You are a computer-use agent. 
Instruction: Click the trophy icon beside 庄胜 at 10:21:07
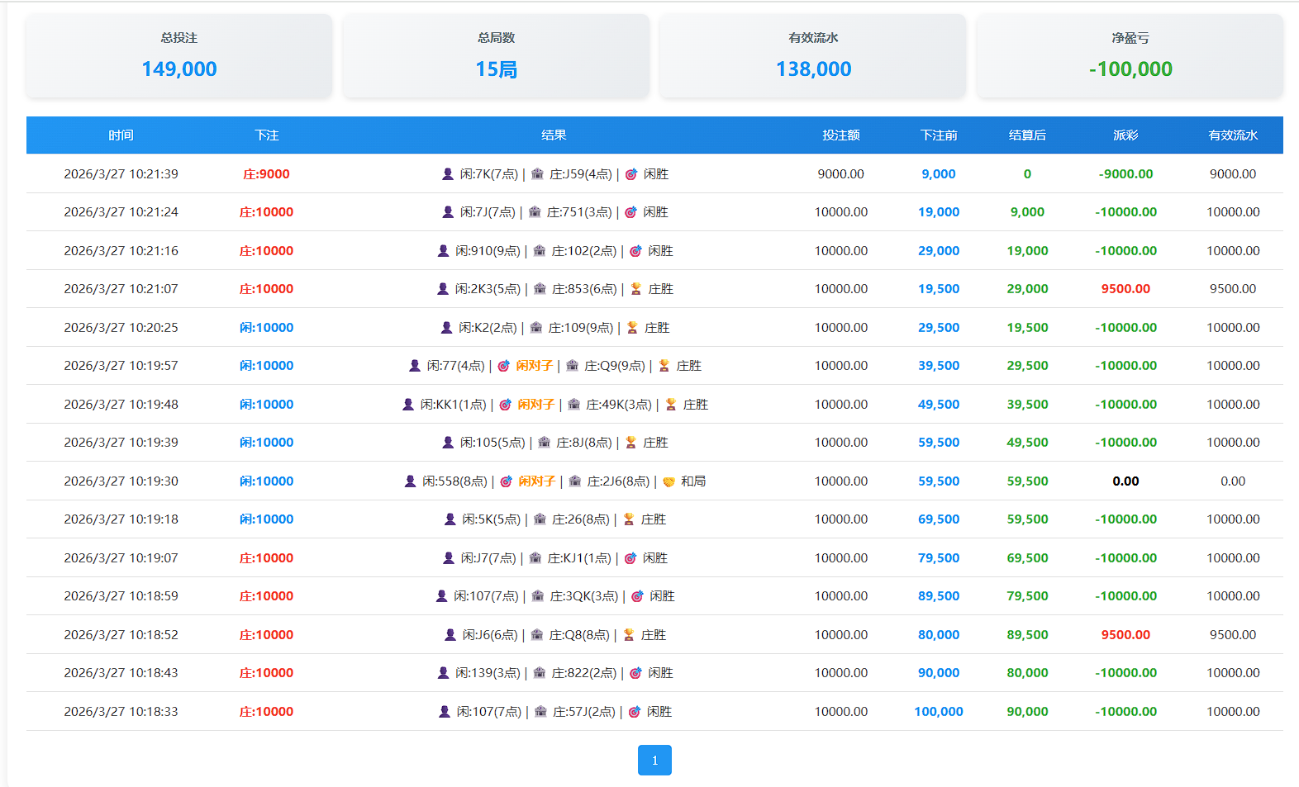click(x=635, y=289)
